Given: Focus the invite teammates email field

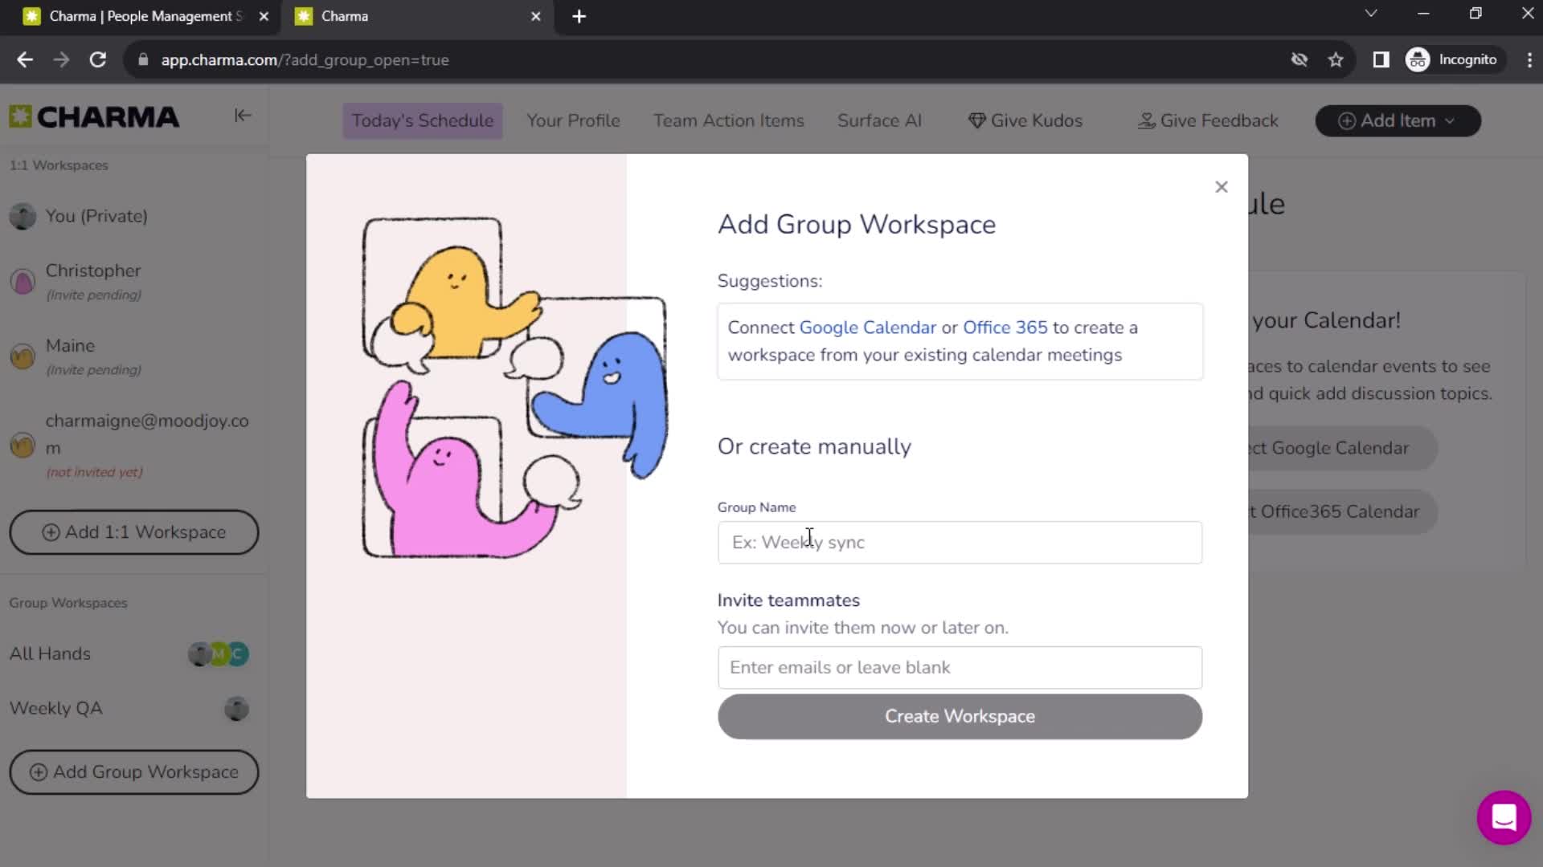Looking at the screenshot, I should (960, 667).
